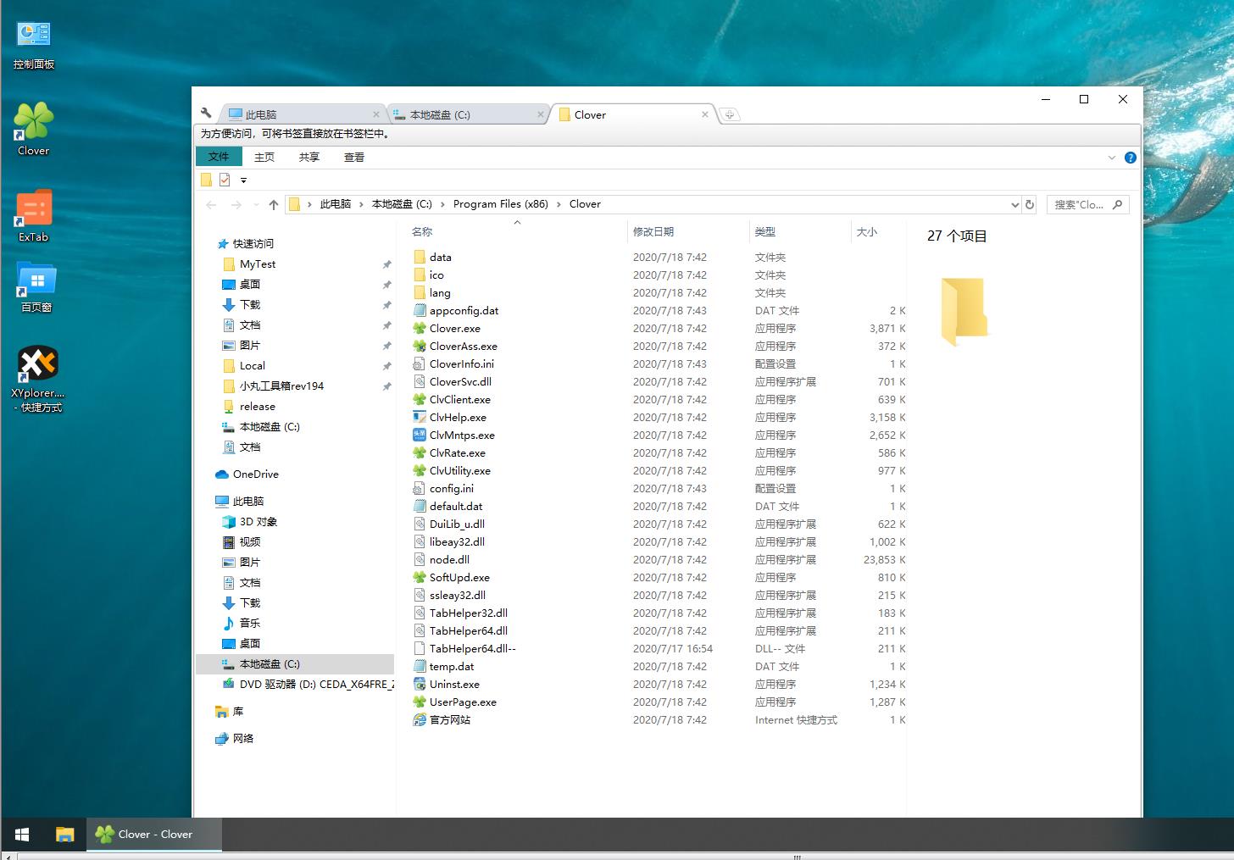1234x860 pixels.
Task: Collapse the ribbon with the chevron arrow
Action: 1111,157
